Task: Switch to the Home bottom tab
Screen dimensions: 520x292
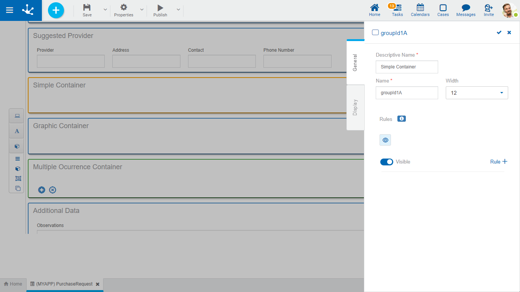Action: click(13, 284)
